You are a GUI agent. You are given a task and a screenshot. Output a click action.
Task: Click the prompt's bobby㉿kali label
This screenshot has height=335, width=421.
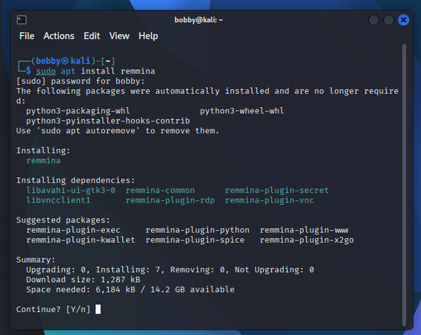click(63, 61)
